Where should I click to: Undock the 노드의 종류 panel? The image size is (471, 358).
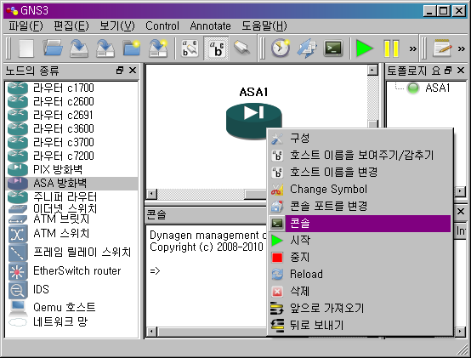click(x=120, y=71)
